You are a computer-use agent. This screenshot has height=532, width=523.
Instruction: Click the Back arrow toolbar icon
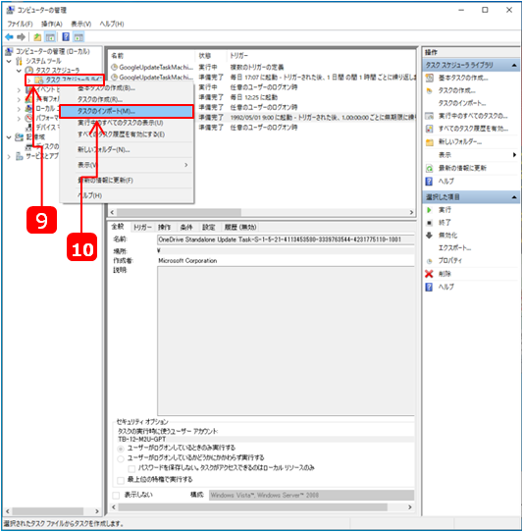coord(9,37)
